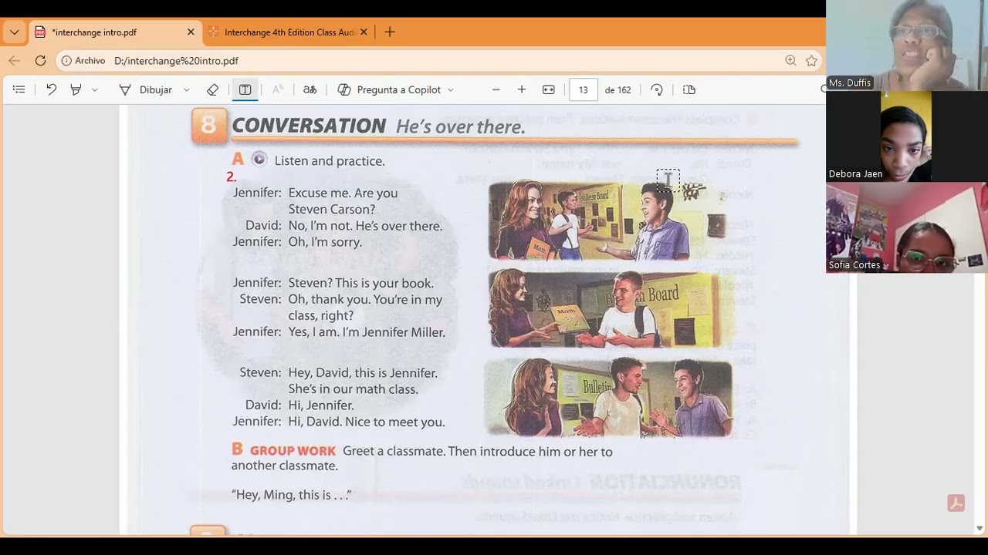Open the tab list dropdown arrow
This screenshot has width=988, height=555.
coord(14,32)
